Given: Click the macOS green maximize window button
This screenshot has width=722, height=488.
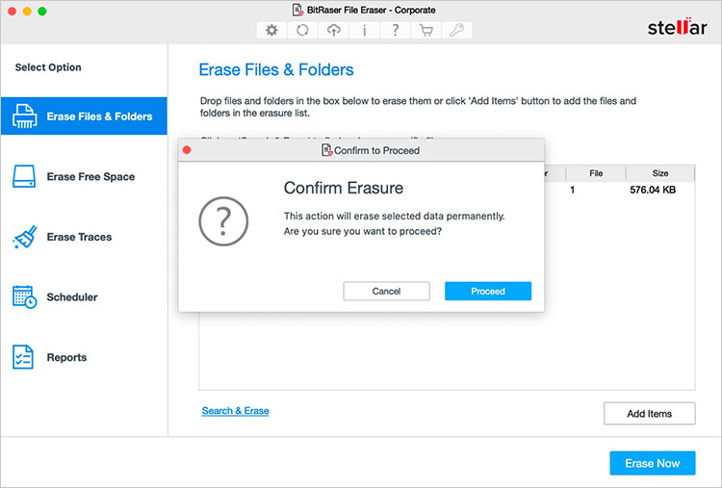Looking at the screenshot, I should (x=42, y=11).
